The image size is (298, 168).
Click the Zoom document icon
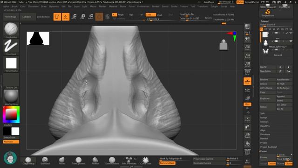247,48
